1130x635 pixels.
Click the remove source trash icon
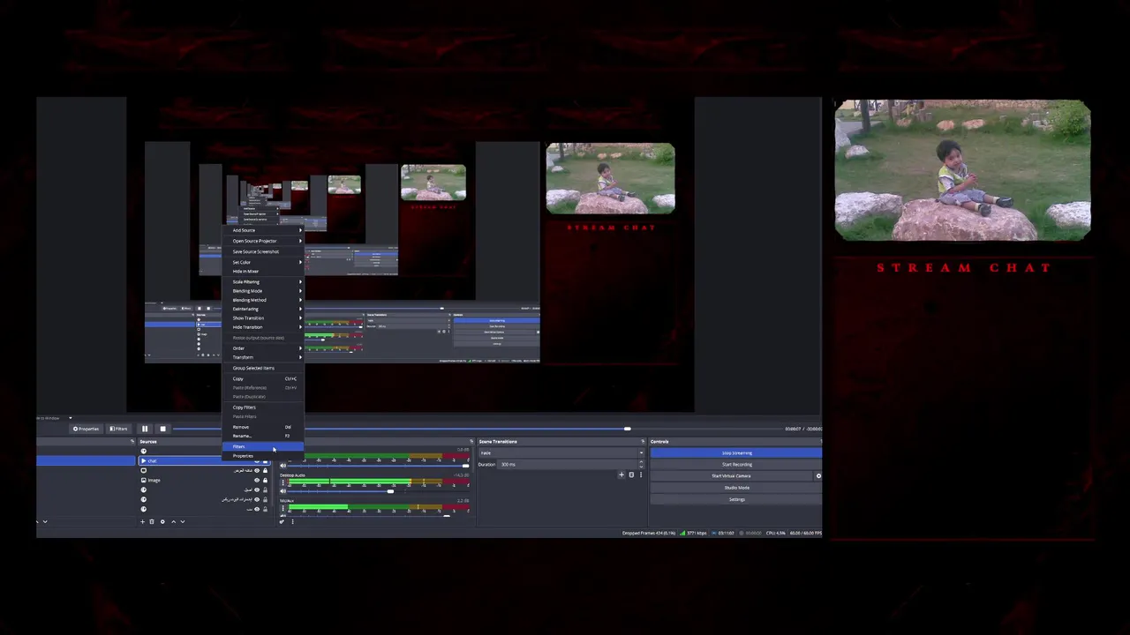[152, 521]
